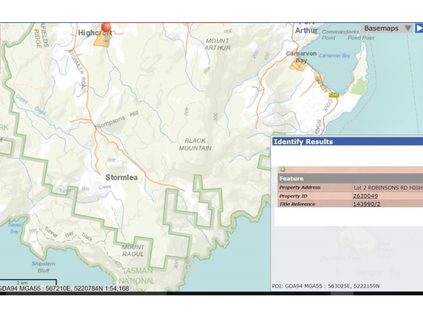The width and height of the screenshot is (423, 317).
Task: Expand the green plus icon above Feature
Action: [282, 170]
